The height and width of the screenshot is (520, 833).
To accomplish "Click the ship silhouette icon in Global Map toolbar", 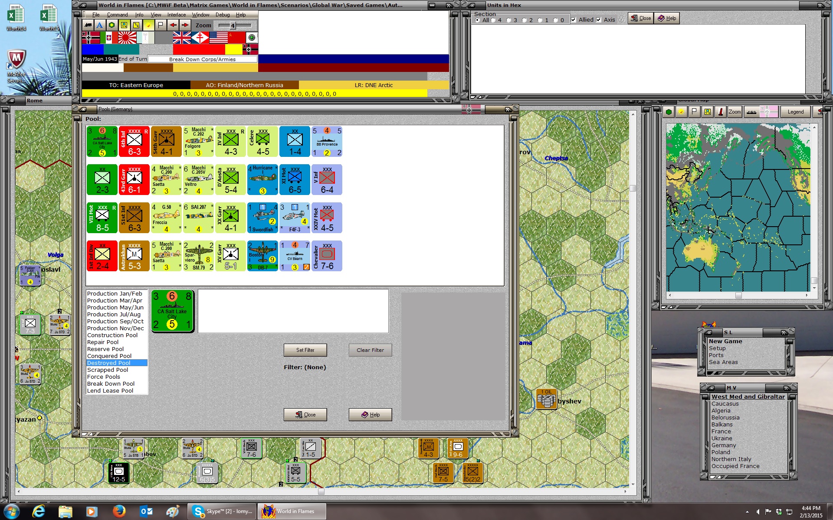I will click(751, 112).
